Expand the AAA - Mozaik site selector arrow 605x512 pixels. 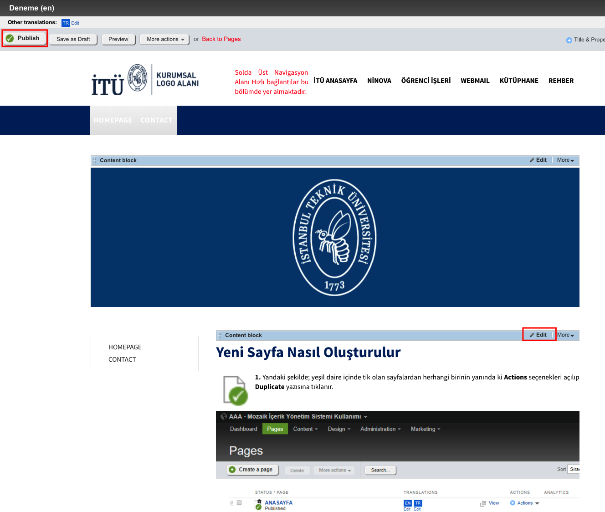click(365, 417)
